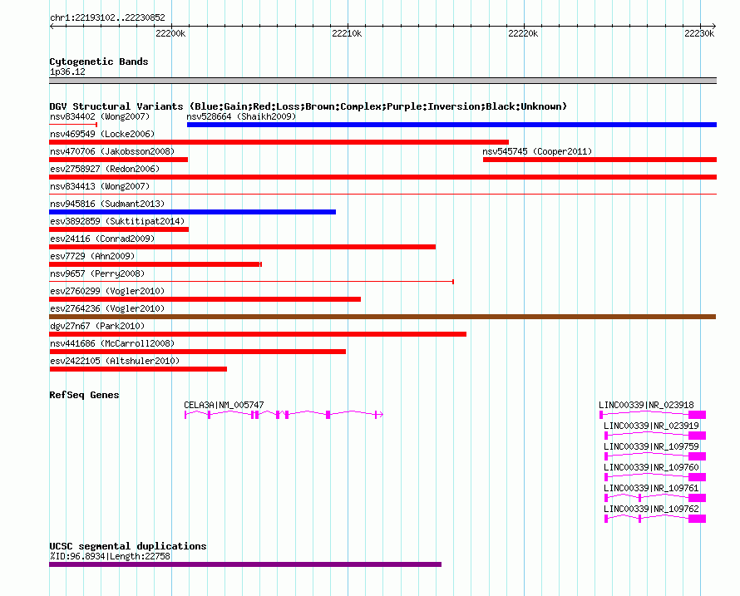Open the nsv470706 (Jakobsson2008) variant

click(112, 151)
